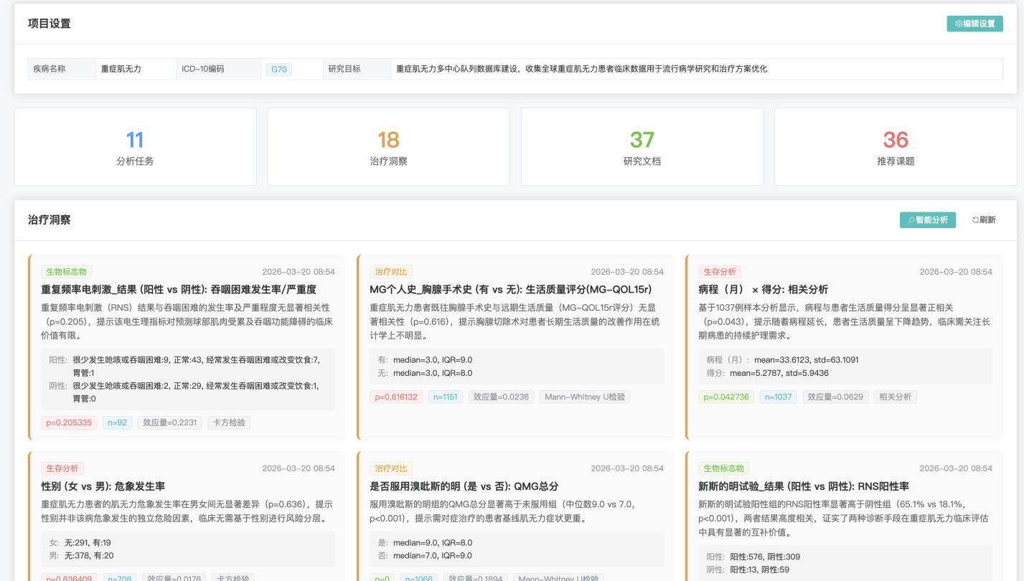Click the 项目设置 section heading

pyautogui.click(x=49, y=24)
